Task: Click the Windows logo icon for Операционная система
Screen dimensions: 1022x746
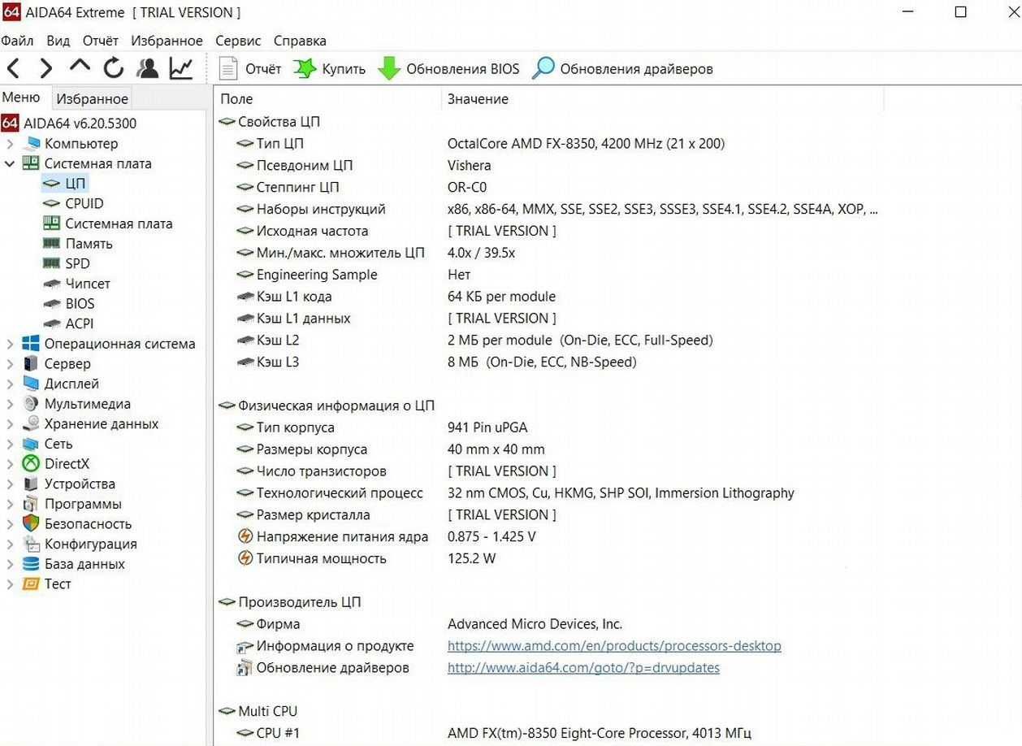Action: [x=31, y=344]
